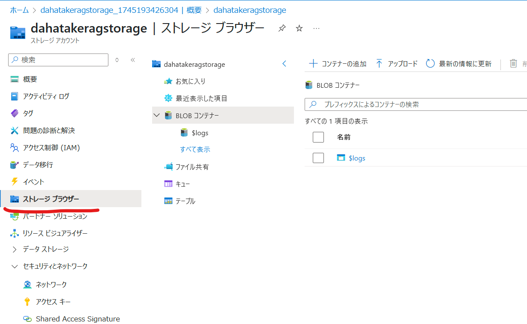Viewport: 527px width, 324px height.
Task: Click the trash (削除) icon in the toolbar
Action: coord(513,63)
